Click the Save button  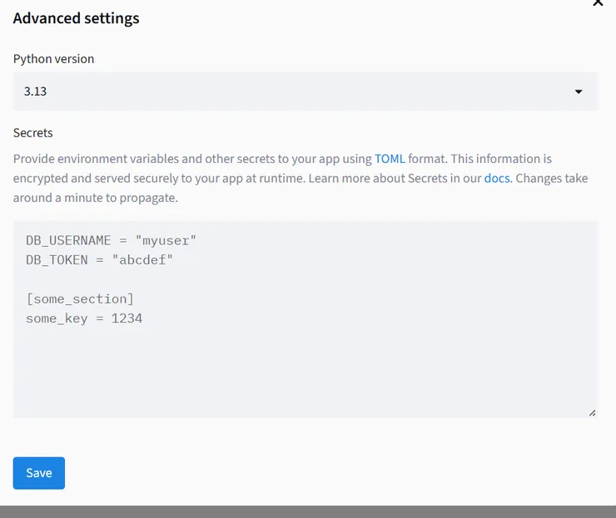pos(39,473)
